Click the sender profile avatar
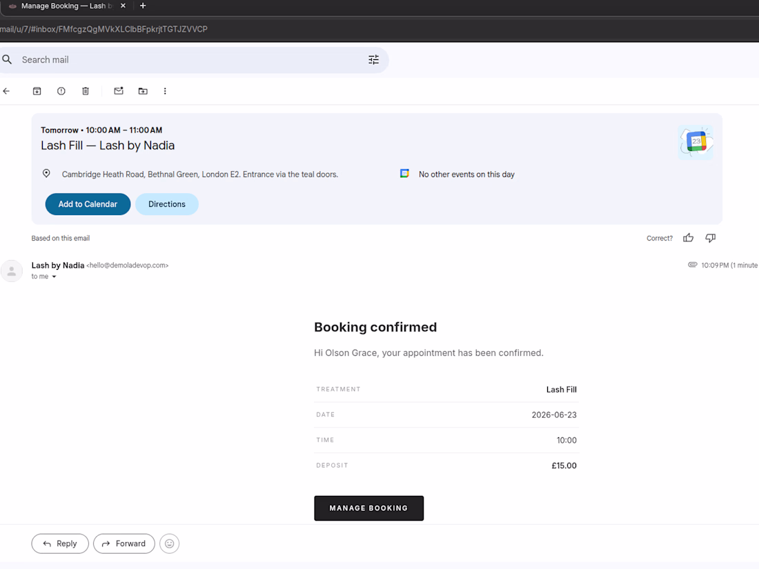The height and width of the screenshot is (569, 759). [12, 271]
